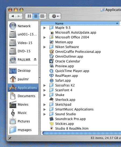Switch to icon view
The image size is (121, 147).
point(29,16)
